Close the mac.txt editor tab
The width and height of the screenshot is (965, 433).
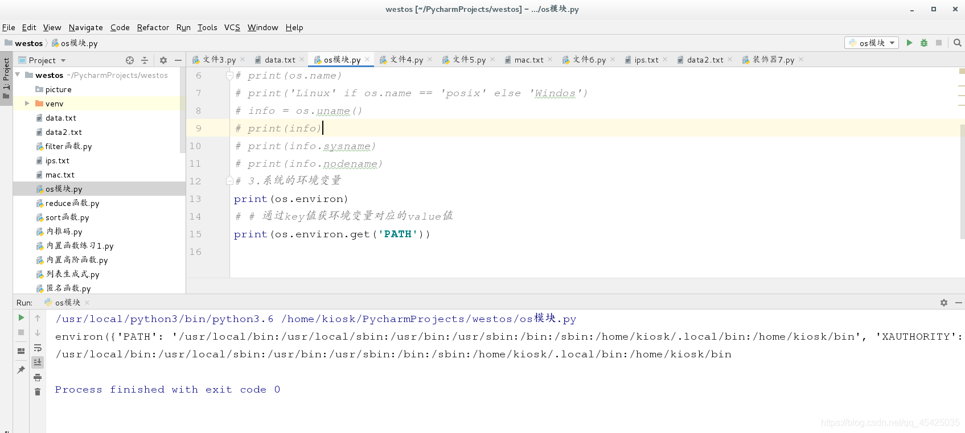(550, 59)
